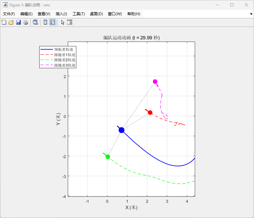Toggle the Insert Legend button off
This screenshot has width=254, height=218.
tap(53, 22)
